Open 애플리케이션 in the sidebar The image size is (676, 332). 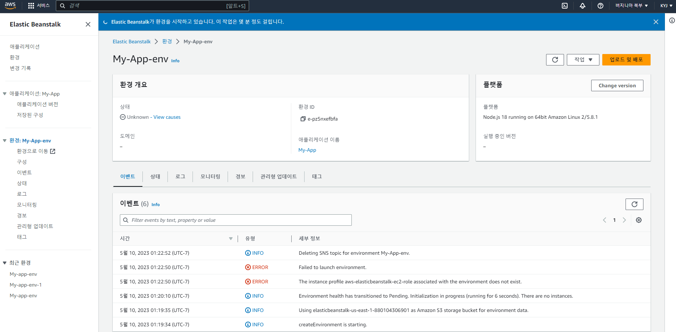click(x=25, y=47)
